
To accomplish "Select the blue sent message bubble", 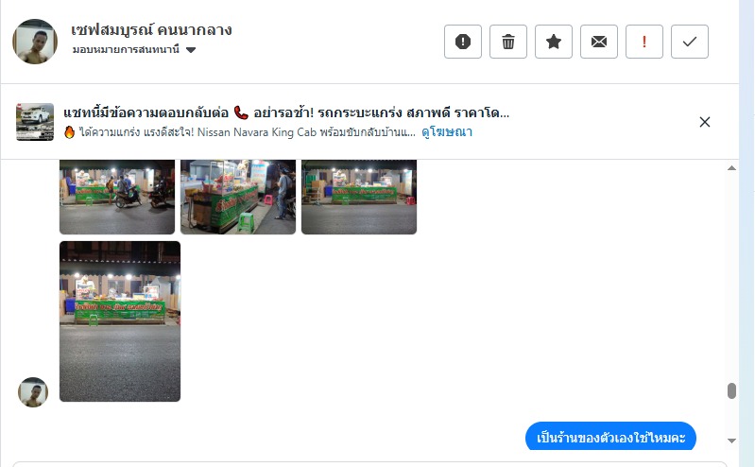I will pos(610,437).
